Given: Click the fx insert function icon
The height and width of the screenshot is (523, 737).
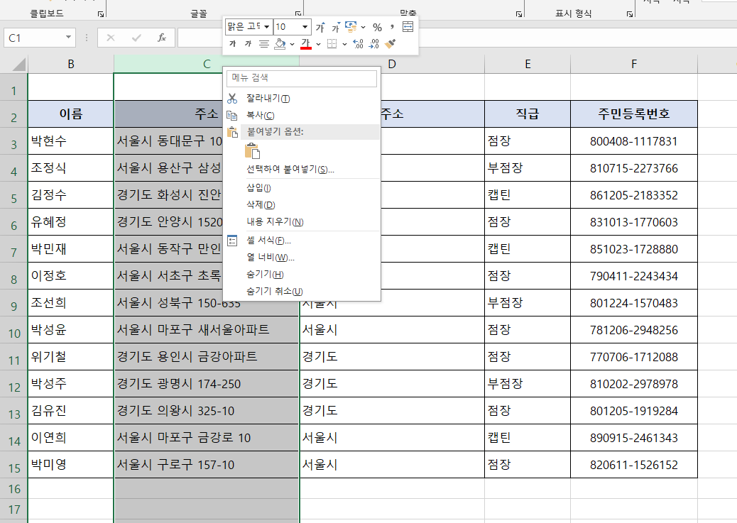Looking at the screenshot, I should point(162,38).
